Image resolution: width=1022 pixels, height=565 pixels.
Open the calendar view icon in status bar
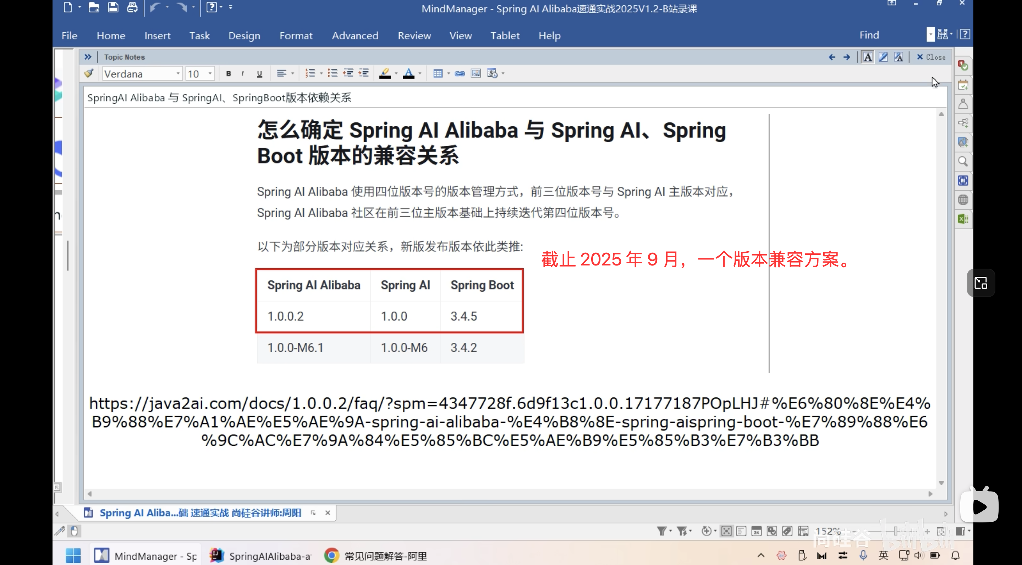click(756, 531)
